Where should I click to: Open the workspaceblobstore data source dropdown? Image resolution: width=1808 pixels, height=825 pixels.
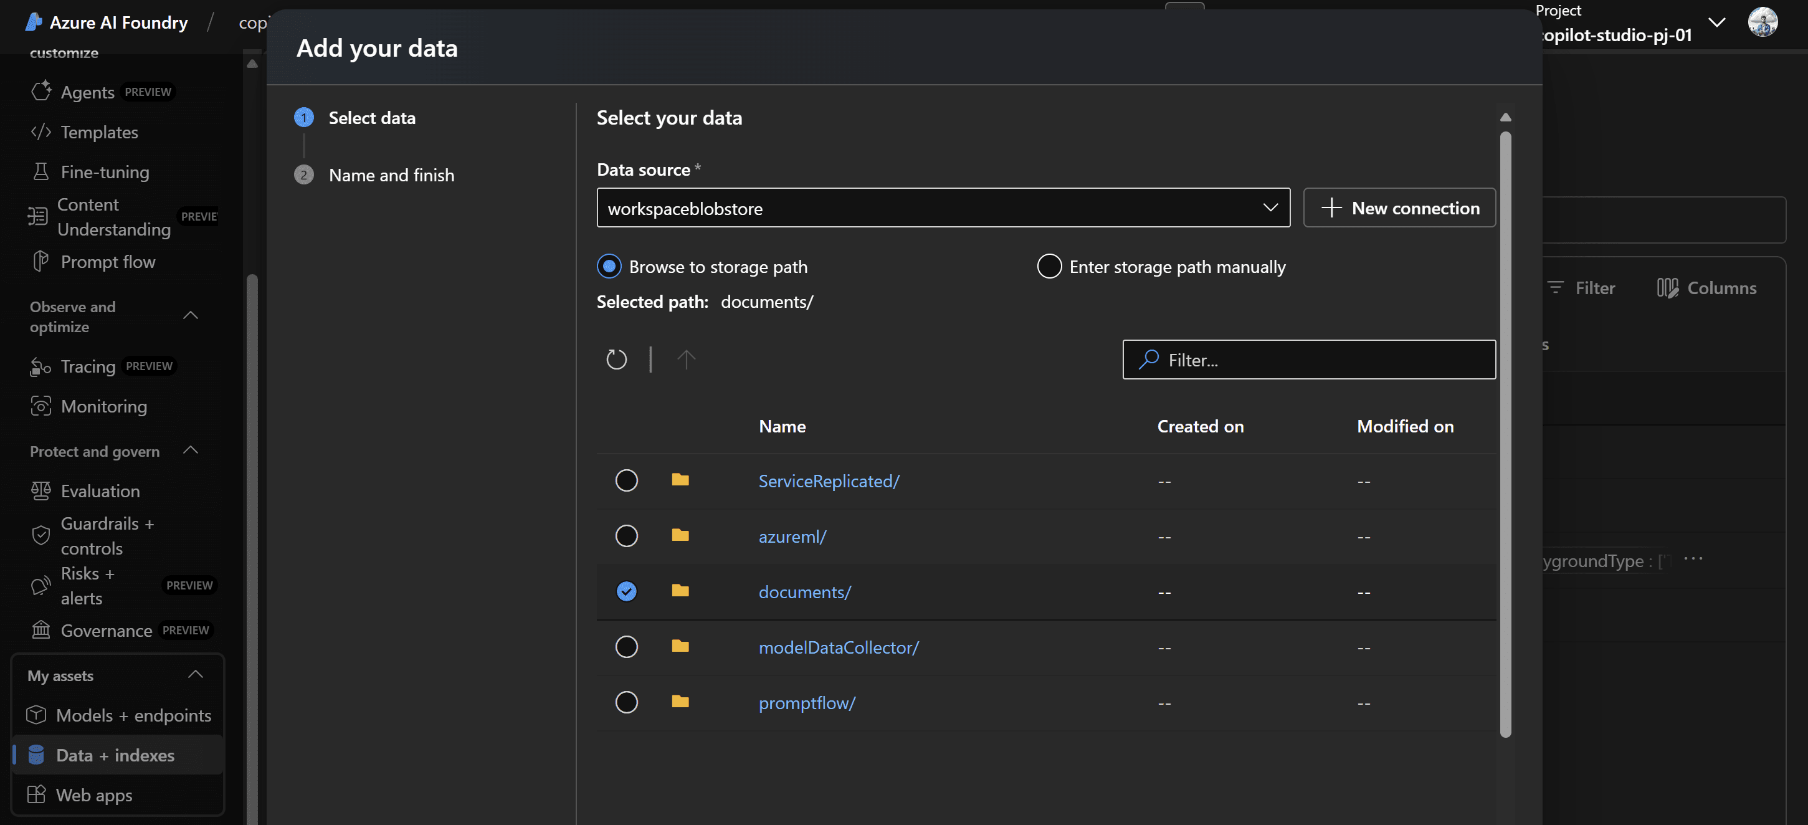click(x=943, y=208)
